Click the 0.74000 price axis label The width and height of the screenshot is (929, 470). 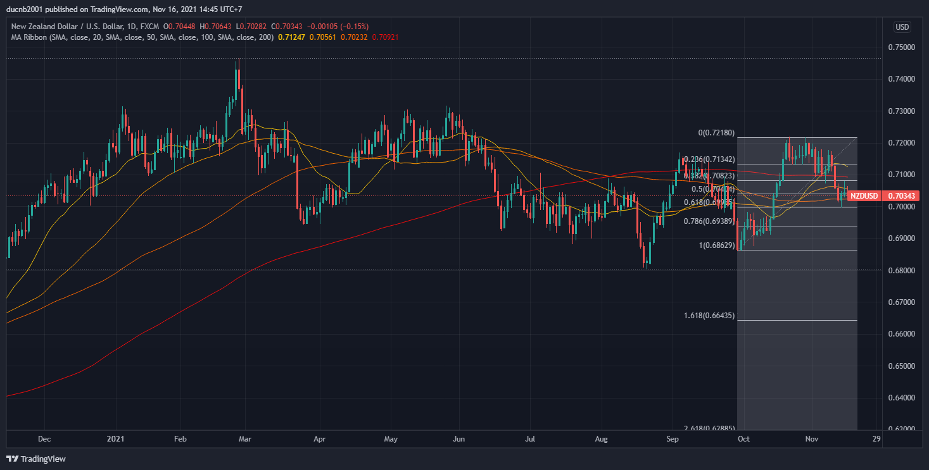coord(901,79)
